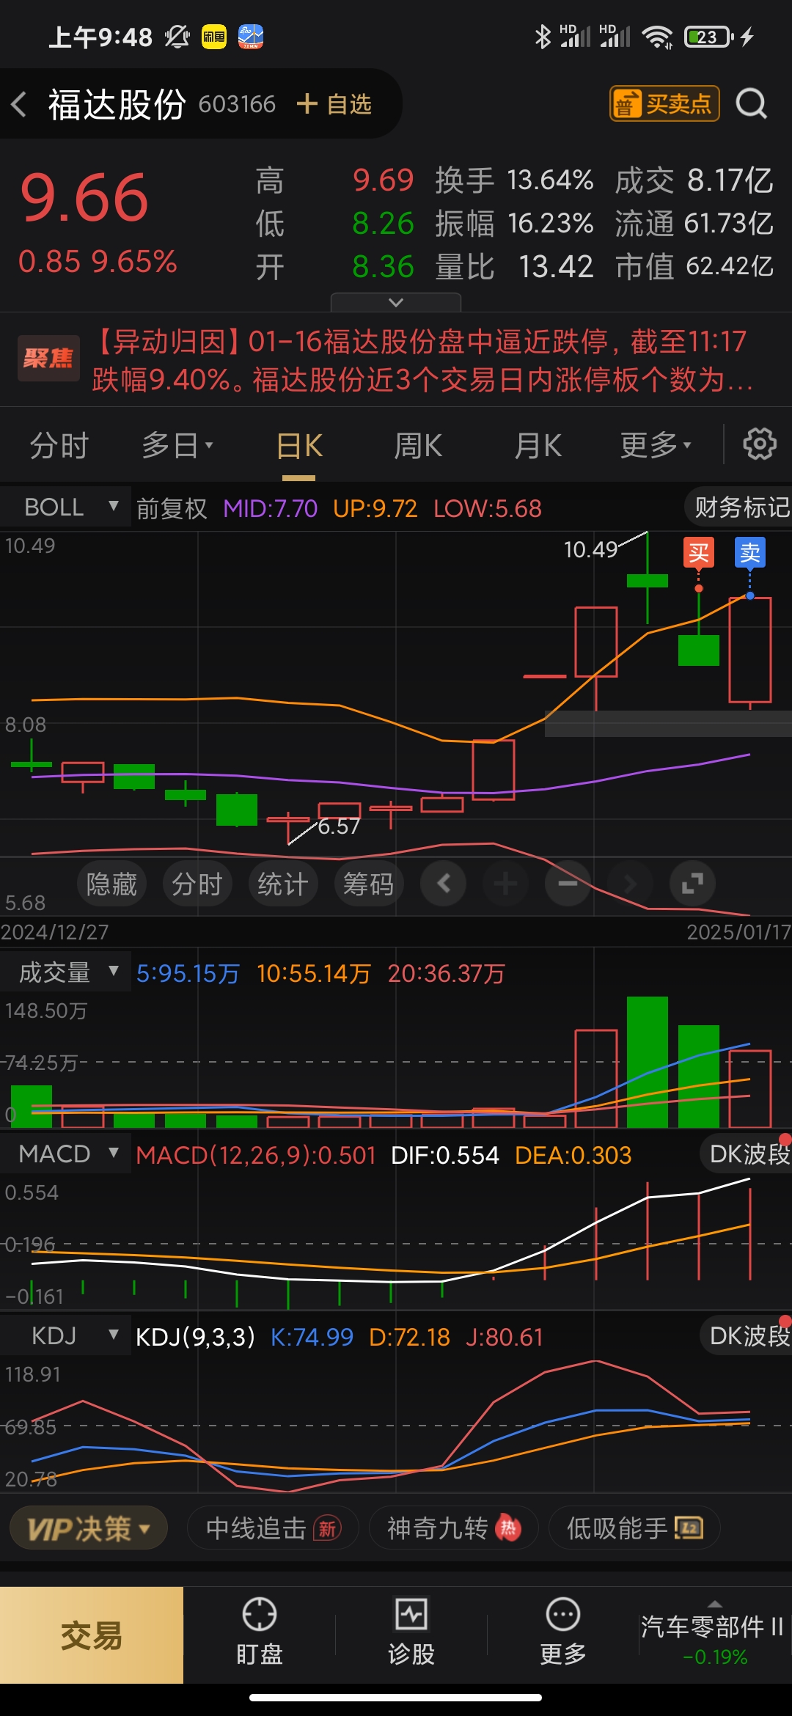This screenshot has width=792, height=1716.
Task: Tap the KDJ(9,3,3) parameter text
Action: [x=195, y=1337]
